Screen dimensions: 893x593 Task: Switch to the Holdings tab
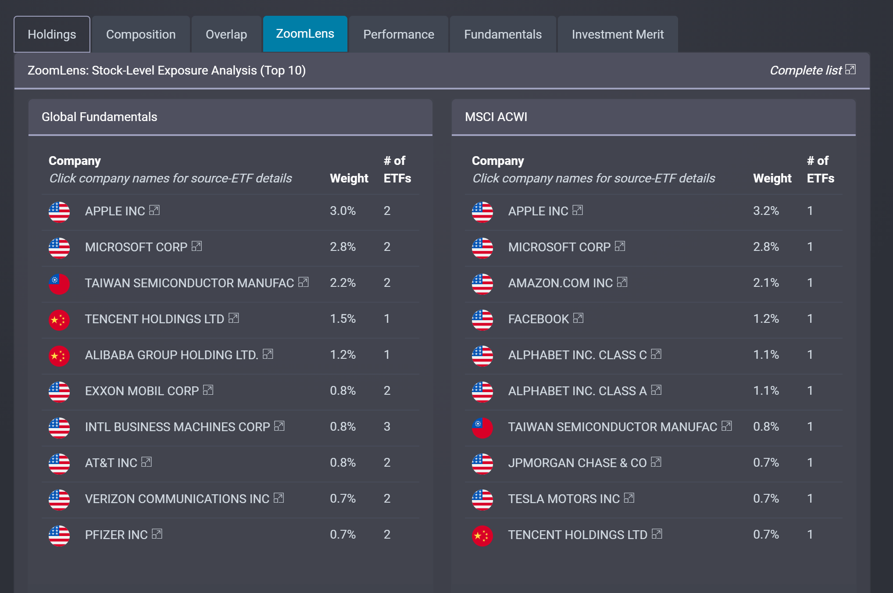coord(52,34)
